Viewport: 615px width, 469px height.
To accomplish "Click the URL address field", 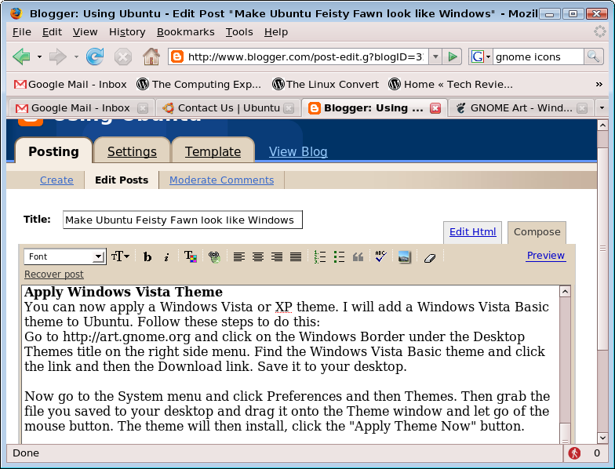I will (x=306, y=56).
